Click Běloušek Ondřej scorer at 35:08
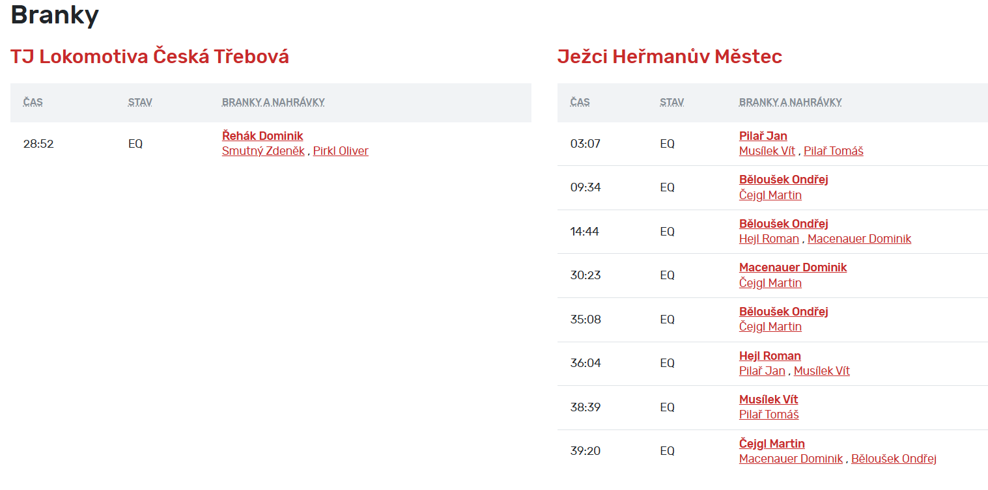This screenshot has height=490, width=988. 783,312
